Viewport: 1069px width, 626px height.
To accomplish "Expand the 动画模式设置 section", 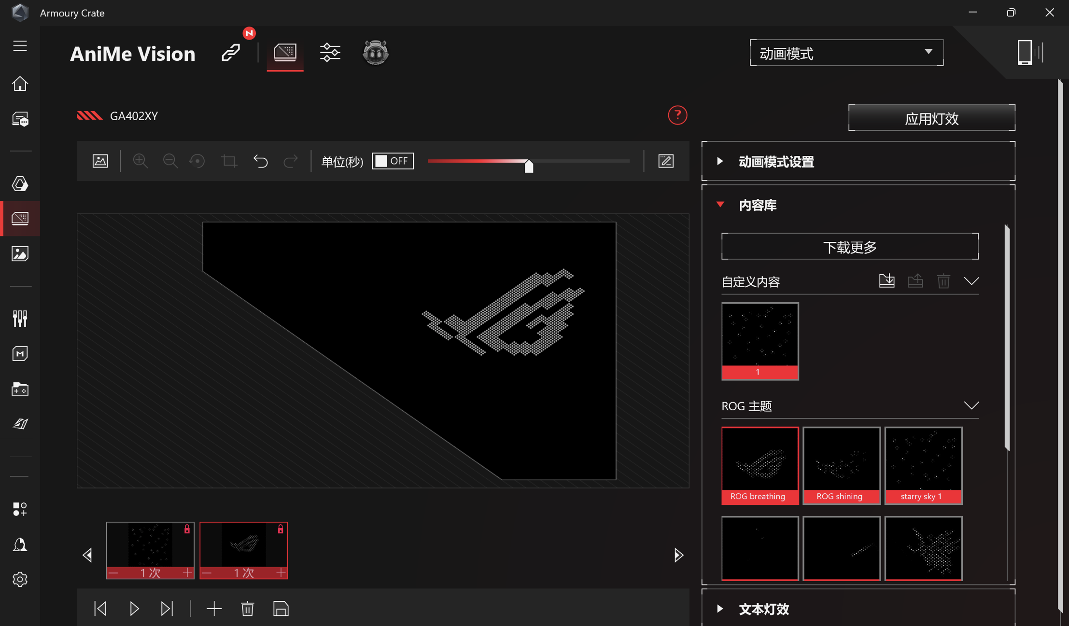I will tap(858, 161).
